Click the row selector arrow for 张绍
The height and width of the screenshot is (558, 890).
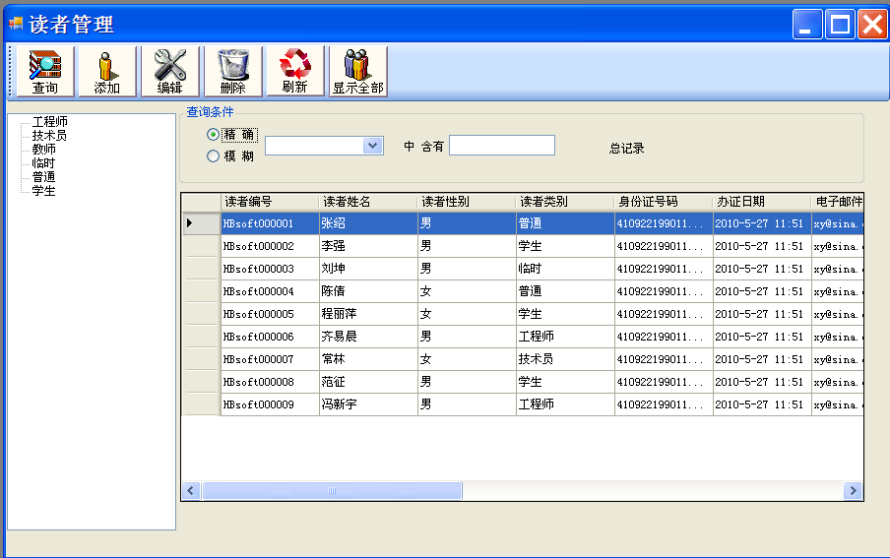190,223
